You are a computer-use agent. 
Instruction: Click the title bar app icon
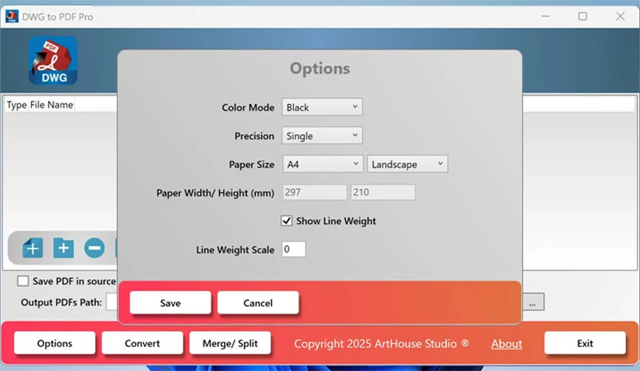pos(11,16)
